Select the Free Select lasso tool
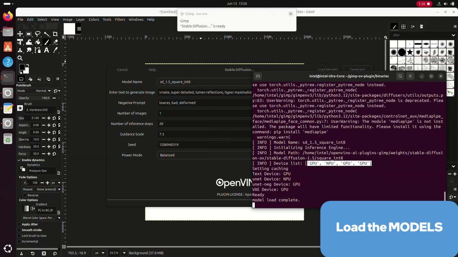The height and width of the screenshot is (257, 458). pos(38,34)
